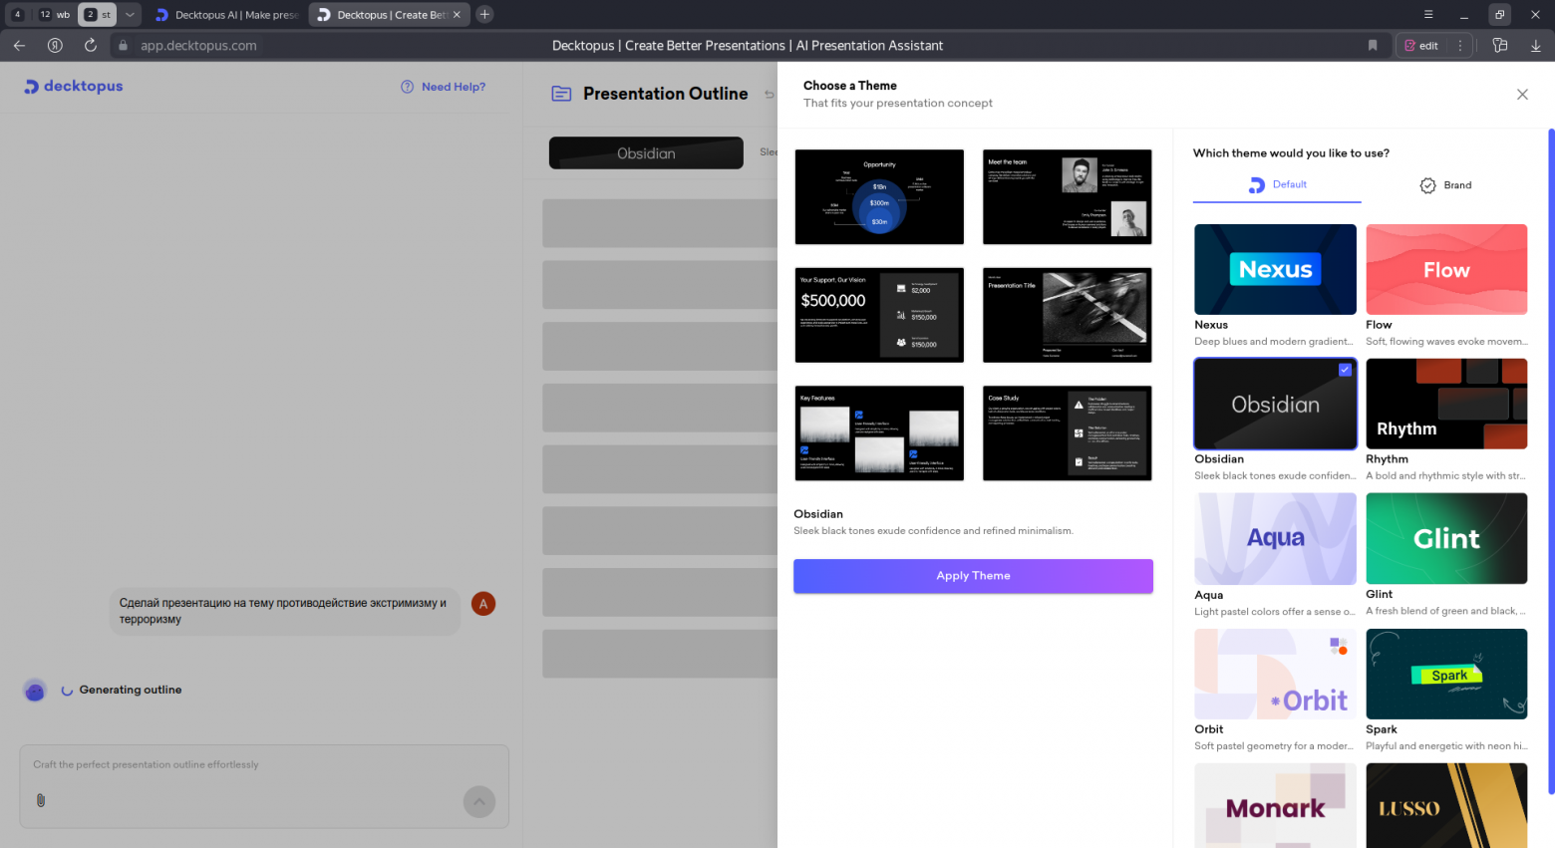Reload the page
This screenshot has height=848, width=1555.
click(x=91, y=45)
